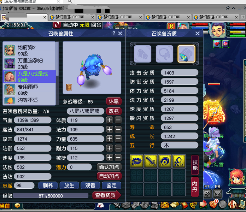Select pet 八是八戒是戒 in the list
This screenshot has height=212, width=246.
[x=29, y=77]
